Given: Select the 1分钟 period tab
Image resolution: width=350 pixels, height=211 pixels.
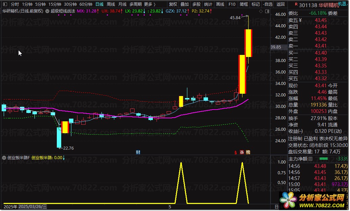Looking at the screenshot, I should (27, 4).
